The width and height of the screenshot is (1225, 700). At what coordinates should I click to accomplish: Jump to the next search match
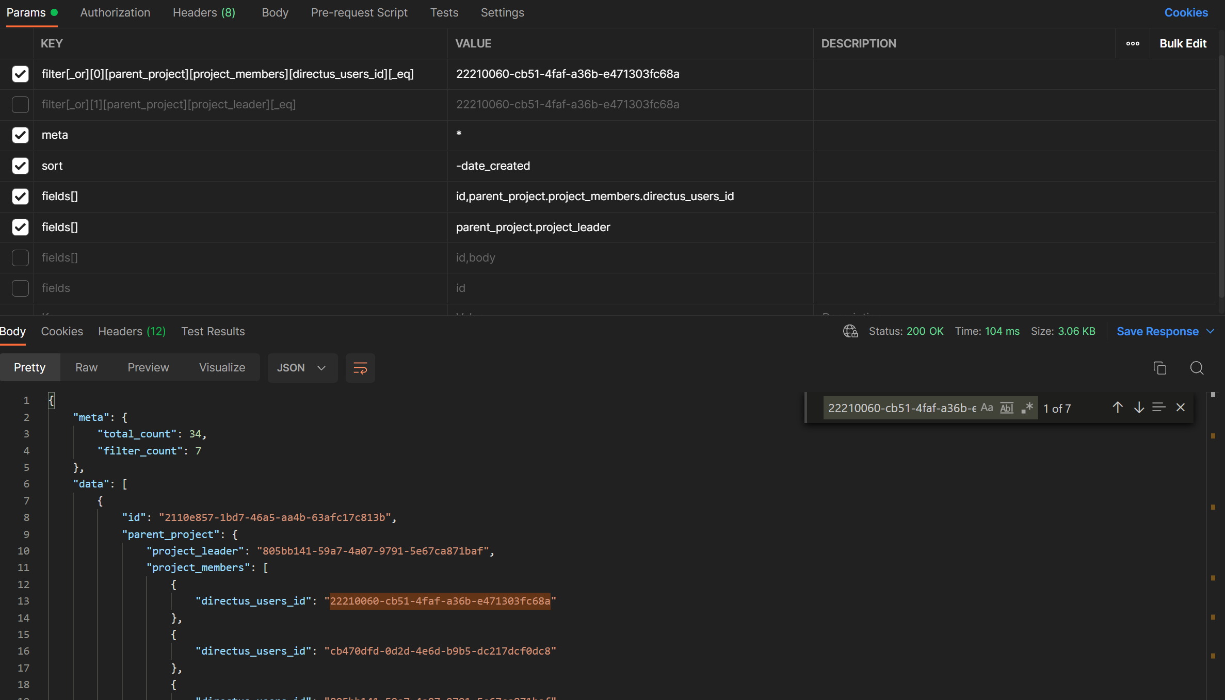click(x=1139, y=408)
